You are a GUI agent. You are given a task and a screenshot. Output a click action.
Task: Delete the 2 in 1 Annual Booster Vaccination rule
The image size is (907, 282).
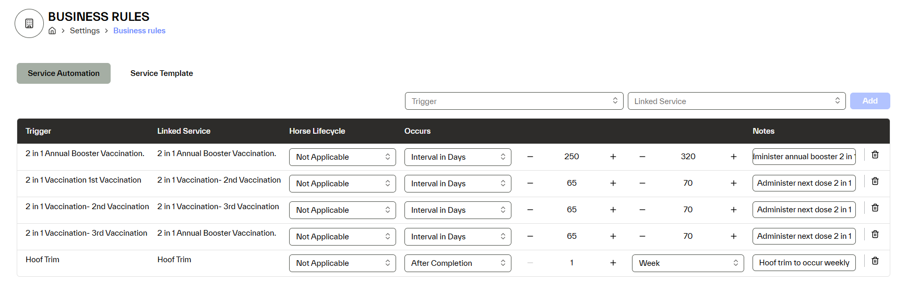coord(875,155)
